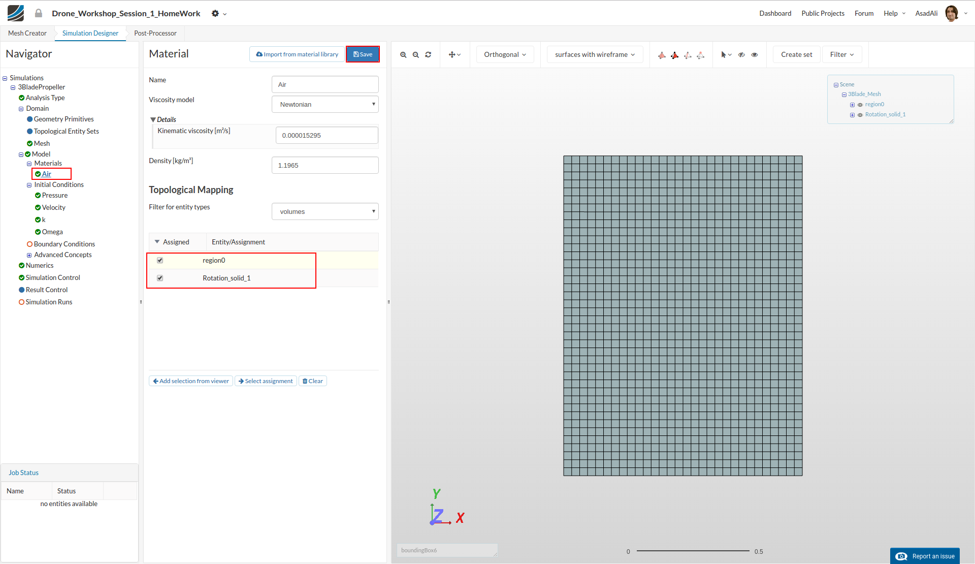This screenshot has height=564, width=975.
Task: Open project settings gear icon
Action: pos(216,14)
